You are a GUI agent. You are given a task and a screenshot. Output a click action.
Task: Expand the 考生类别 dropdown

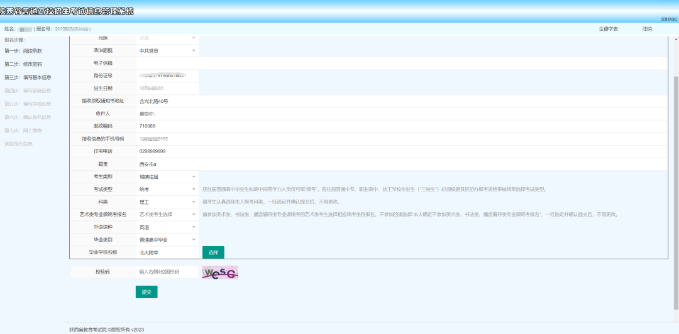tap(167, 176)
